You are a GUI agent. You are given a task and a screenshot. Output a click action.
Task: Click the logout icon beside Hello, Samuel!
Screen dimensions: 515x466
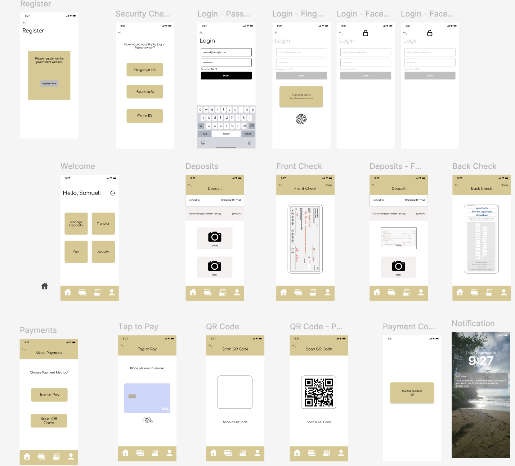(x=113, y=193)
